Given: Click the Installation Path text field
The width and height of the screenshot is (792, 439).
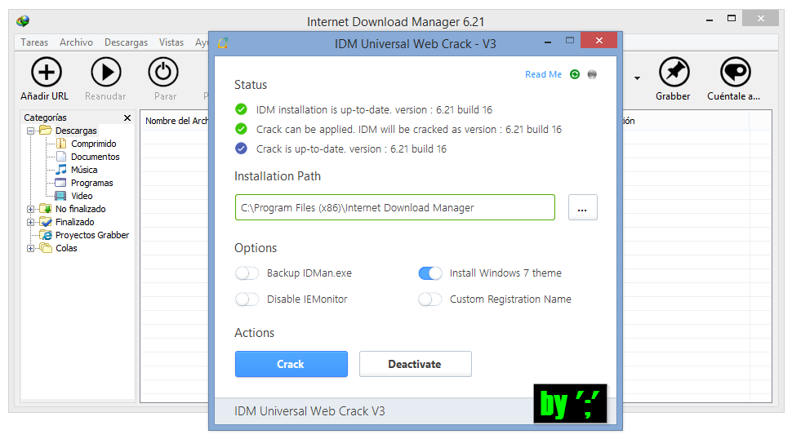Looking at the screenshot, I should click(x=395, y=207).
